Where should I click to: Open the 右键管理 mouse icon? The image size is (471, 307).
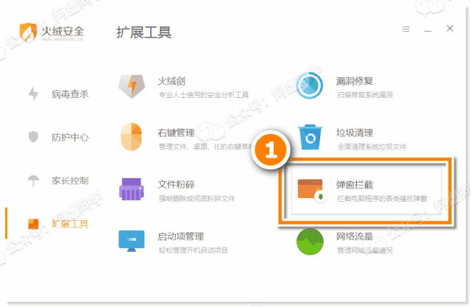pyautogui.click(x=131, y=137)
